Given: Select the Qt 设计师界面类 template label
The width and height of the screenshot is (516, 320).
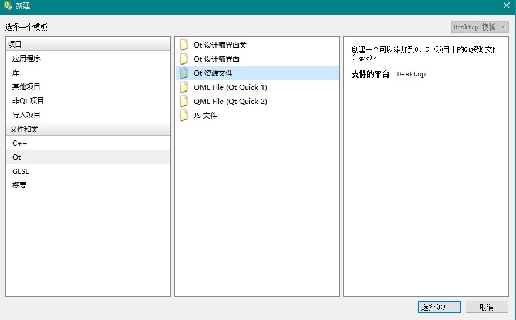Looking at the screenshot, I should tap(220, 45).
